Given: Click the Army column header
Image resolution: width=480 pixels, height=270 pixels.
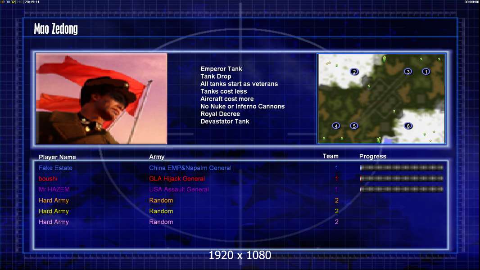Looking at the screenshot, I should click(x=157, y=157).
